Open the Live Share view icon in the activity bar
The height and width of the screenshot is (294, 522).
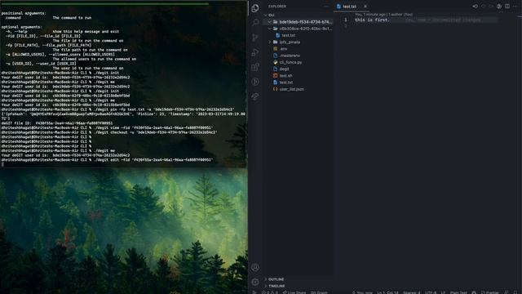click(255, 96)
